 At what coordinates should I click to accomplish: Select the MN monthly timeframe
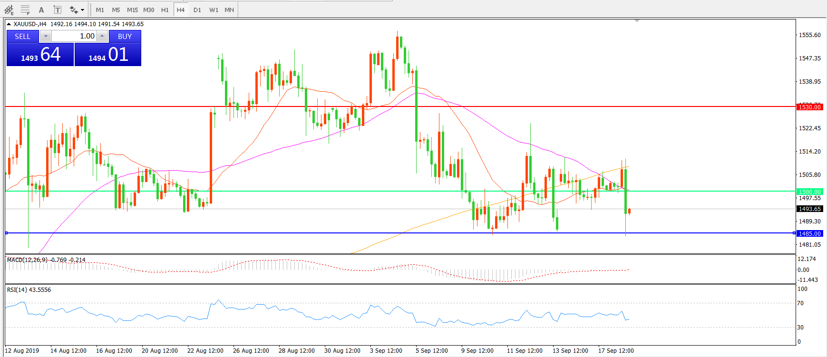tap(229, 10)
